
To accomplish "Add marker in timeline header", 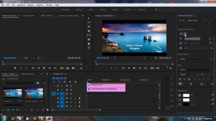I will pyautogui.click(x=70, y=82).
